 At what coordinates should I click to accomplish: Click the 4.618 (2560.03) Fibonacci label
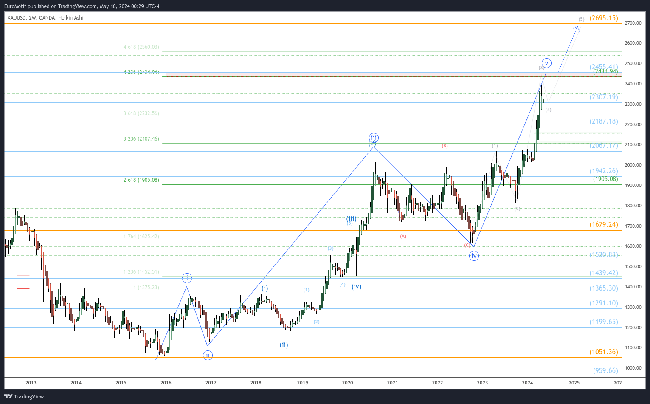[x=141, y=47]
